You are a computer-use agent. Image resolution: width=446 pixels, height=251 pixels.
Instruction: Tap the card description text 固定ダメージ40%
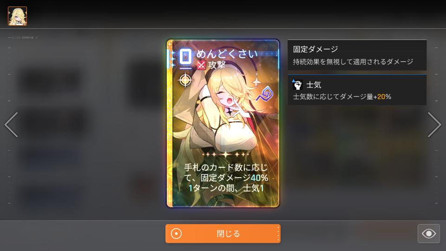(x=234, y=178)
